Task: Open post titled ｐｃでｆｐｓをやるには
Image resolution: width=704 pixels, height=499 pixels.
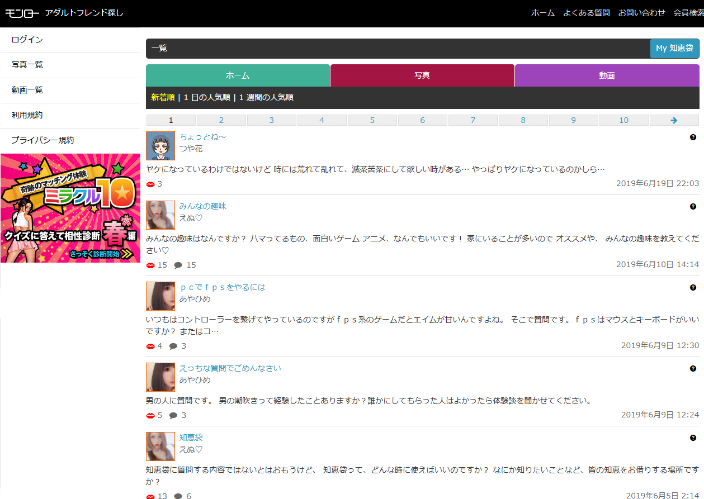Action: [223, 287]
